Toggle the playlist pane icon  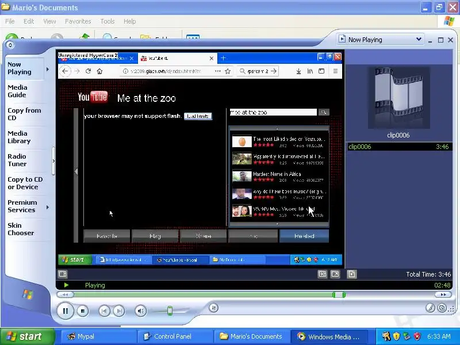pyautogui.click(x=351, y=274)
